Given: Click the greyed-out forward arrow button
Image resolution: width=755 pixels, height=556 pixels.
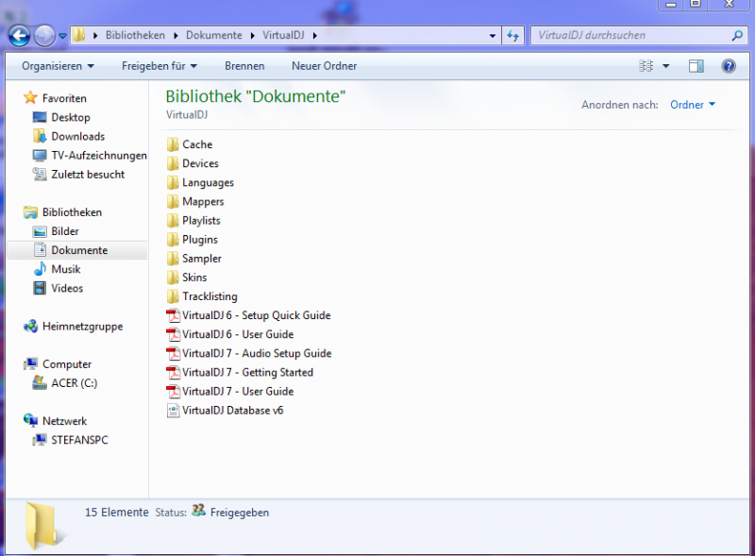Looking at the screenshot, I should click(x=44, y=36).
